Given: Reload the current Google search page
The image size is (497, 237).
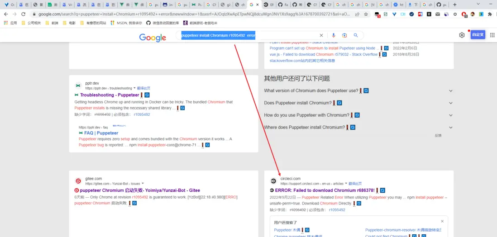Looking at the screenshot, I should coord(23,14).
